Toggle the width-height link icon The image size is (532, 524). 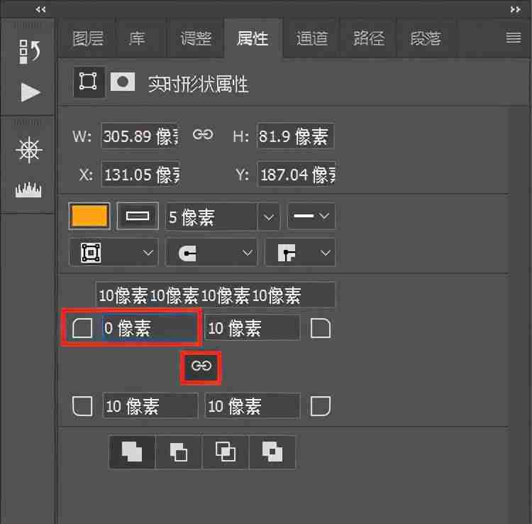pos(203,134)
